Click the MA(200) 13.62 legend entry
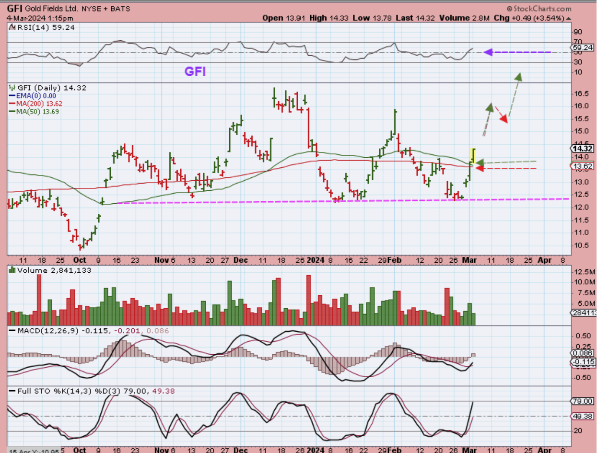The image size is (597, 453). (x=35, y=104)
